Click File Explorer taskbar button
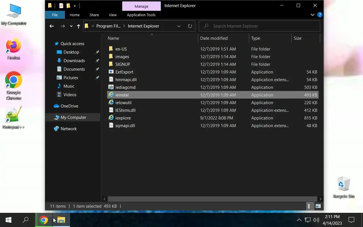Image resolution: width=363 pixels, height=227 pixels. click(x=61, y=220)
